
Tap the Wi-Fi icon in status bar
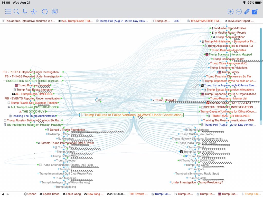click(x=244, y=3)
